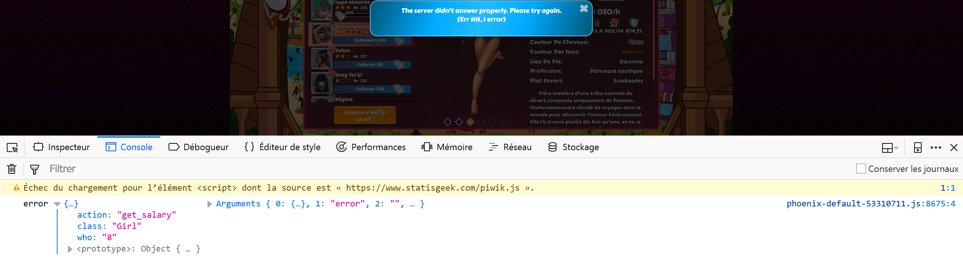The height and width of the screenshot is (274, 963).
Task: Switch to the Inspecteur tab
Action: click(61, 147)
